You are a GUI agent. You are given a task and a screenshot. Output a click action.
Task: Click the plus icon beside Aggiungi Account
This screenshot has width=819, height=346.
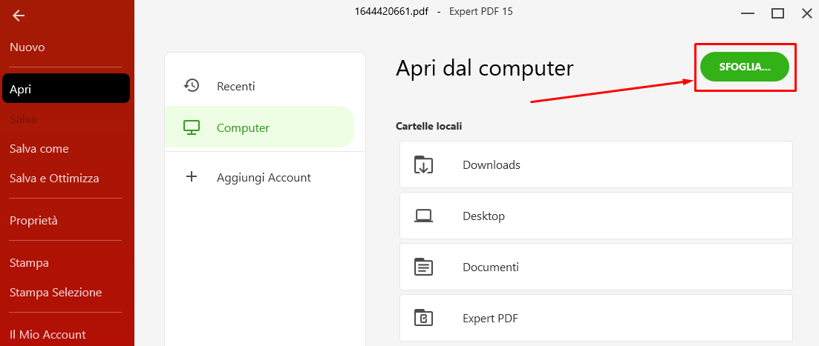pyautogui.click(x=192, y=177)
